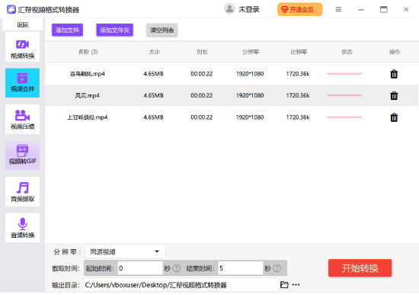Open the 视频压缩 video compress module
The height and width of the screenshot is (295, 419).
coord(22,119)
